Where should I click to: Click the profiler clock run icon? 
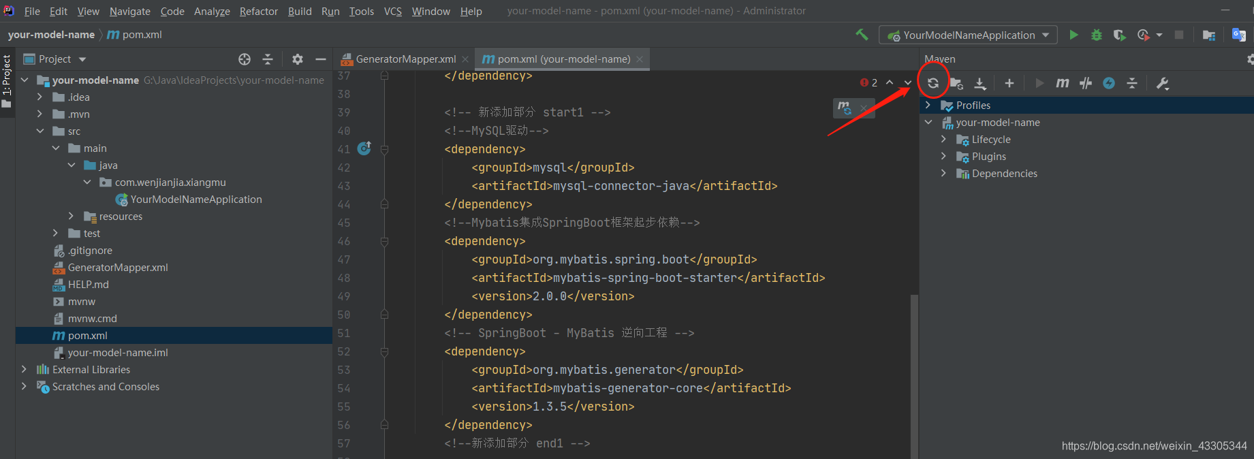pos(1144,35)
